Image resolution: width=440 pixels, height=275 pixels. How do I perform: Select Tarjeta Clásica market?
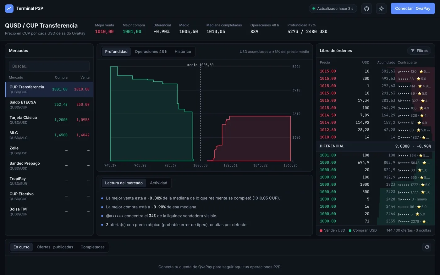pos(49,120)
